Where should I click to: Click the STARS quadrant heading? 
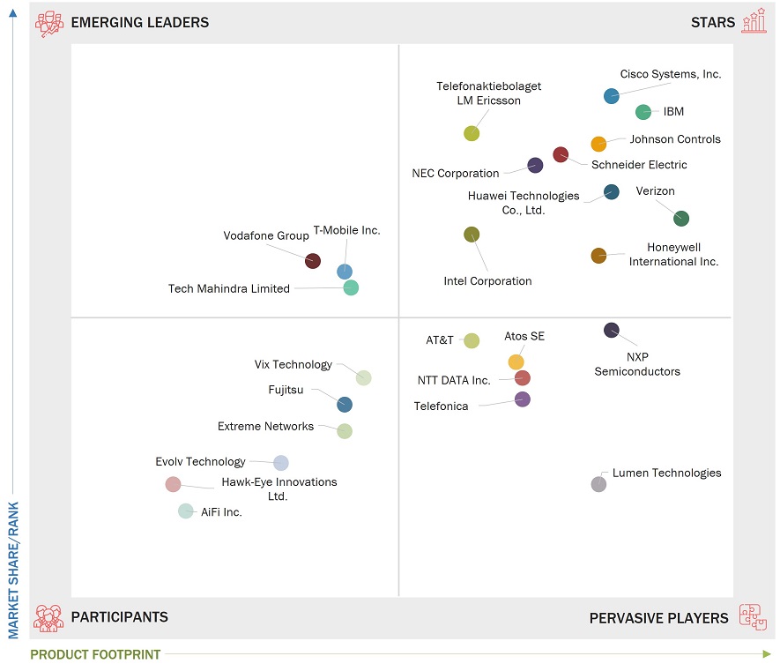(x=713, y=23)
